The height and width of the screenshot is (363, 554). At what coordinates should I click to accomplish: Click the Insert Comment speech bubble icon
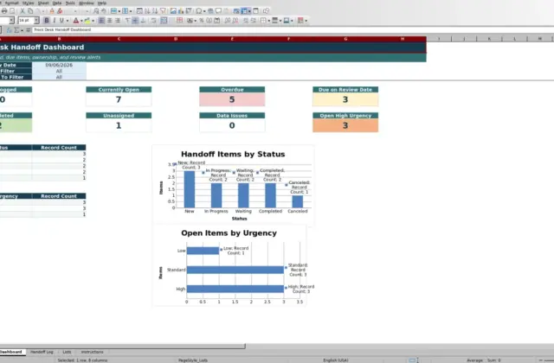[218, 11]
